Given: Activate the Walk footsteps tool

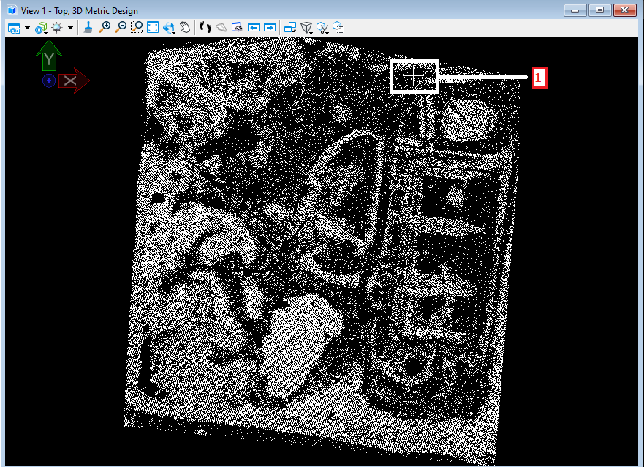Looking at the screenshot, I should pyautogui.click(x=205, y=28).
